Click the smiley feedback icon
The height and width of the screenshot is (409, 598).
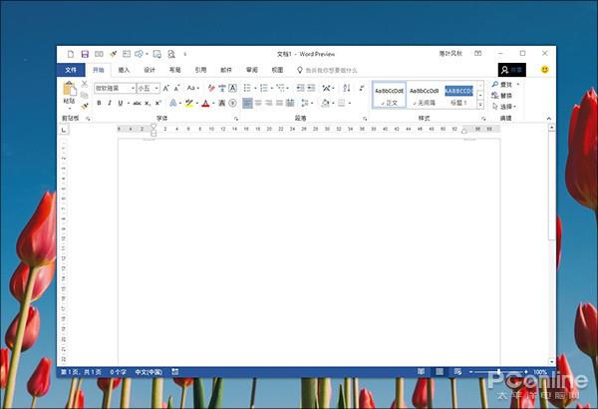[x=545, y=70]
